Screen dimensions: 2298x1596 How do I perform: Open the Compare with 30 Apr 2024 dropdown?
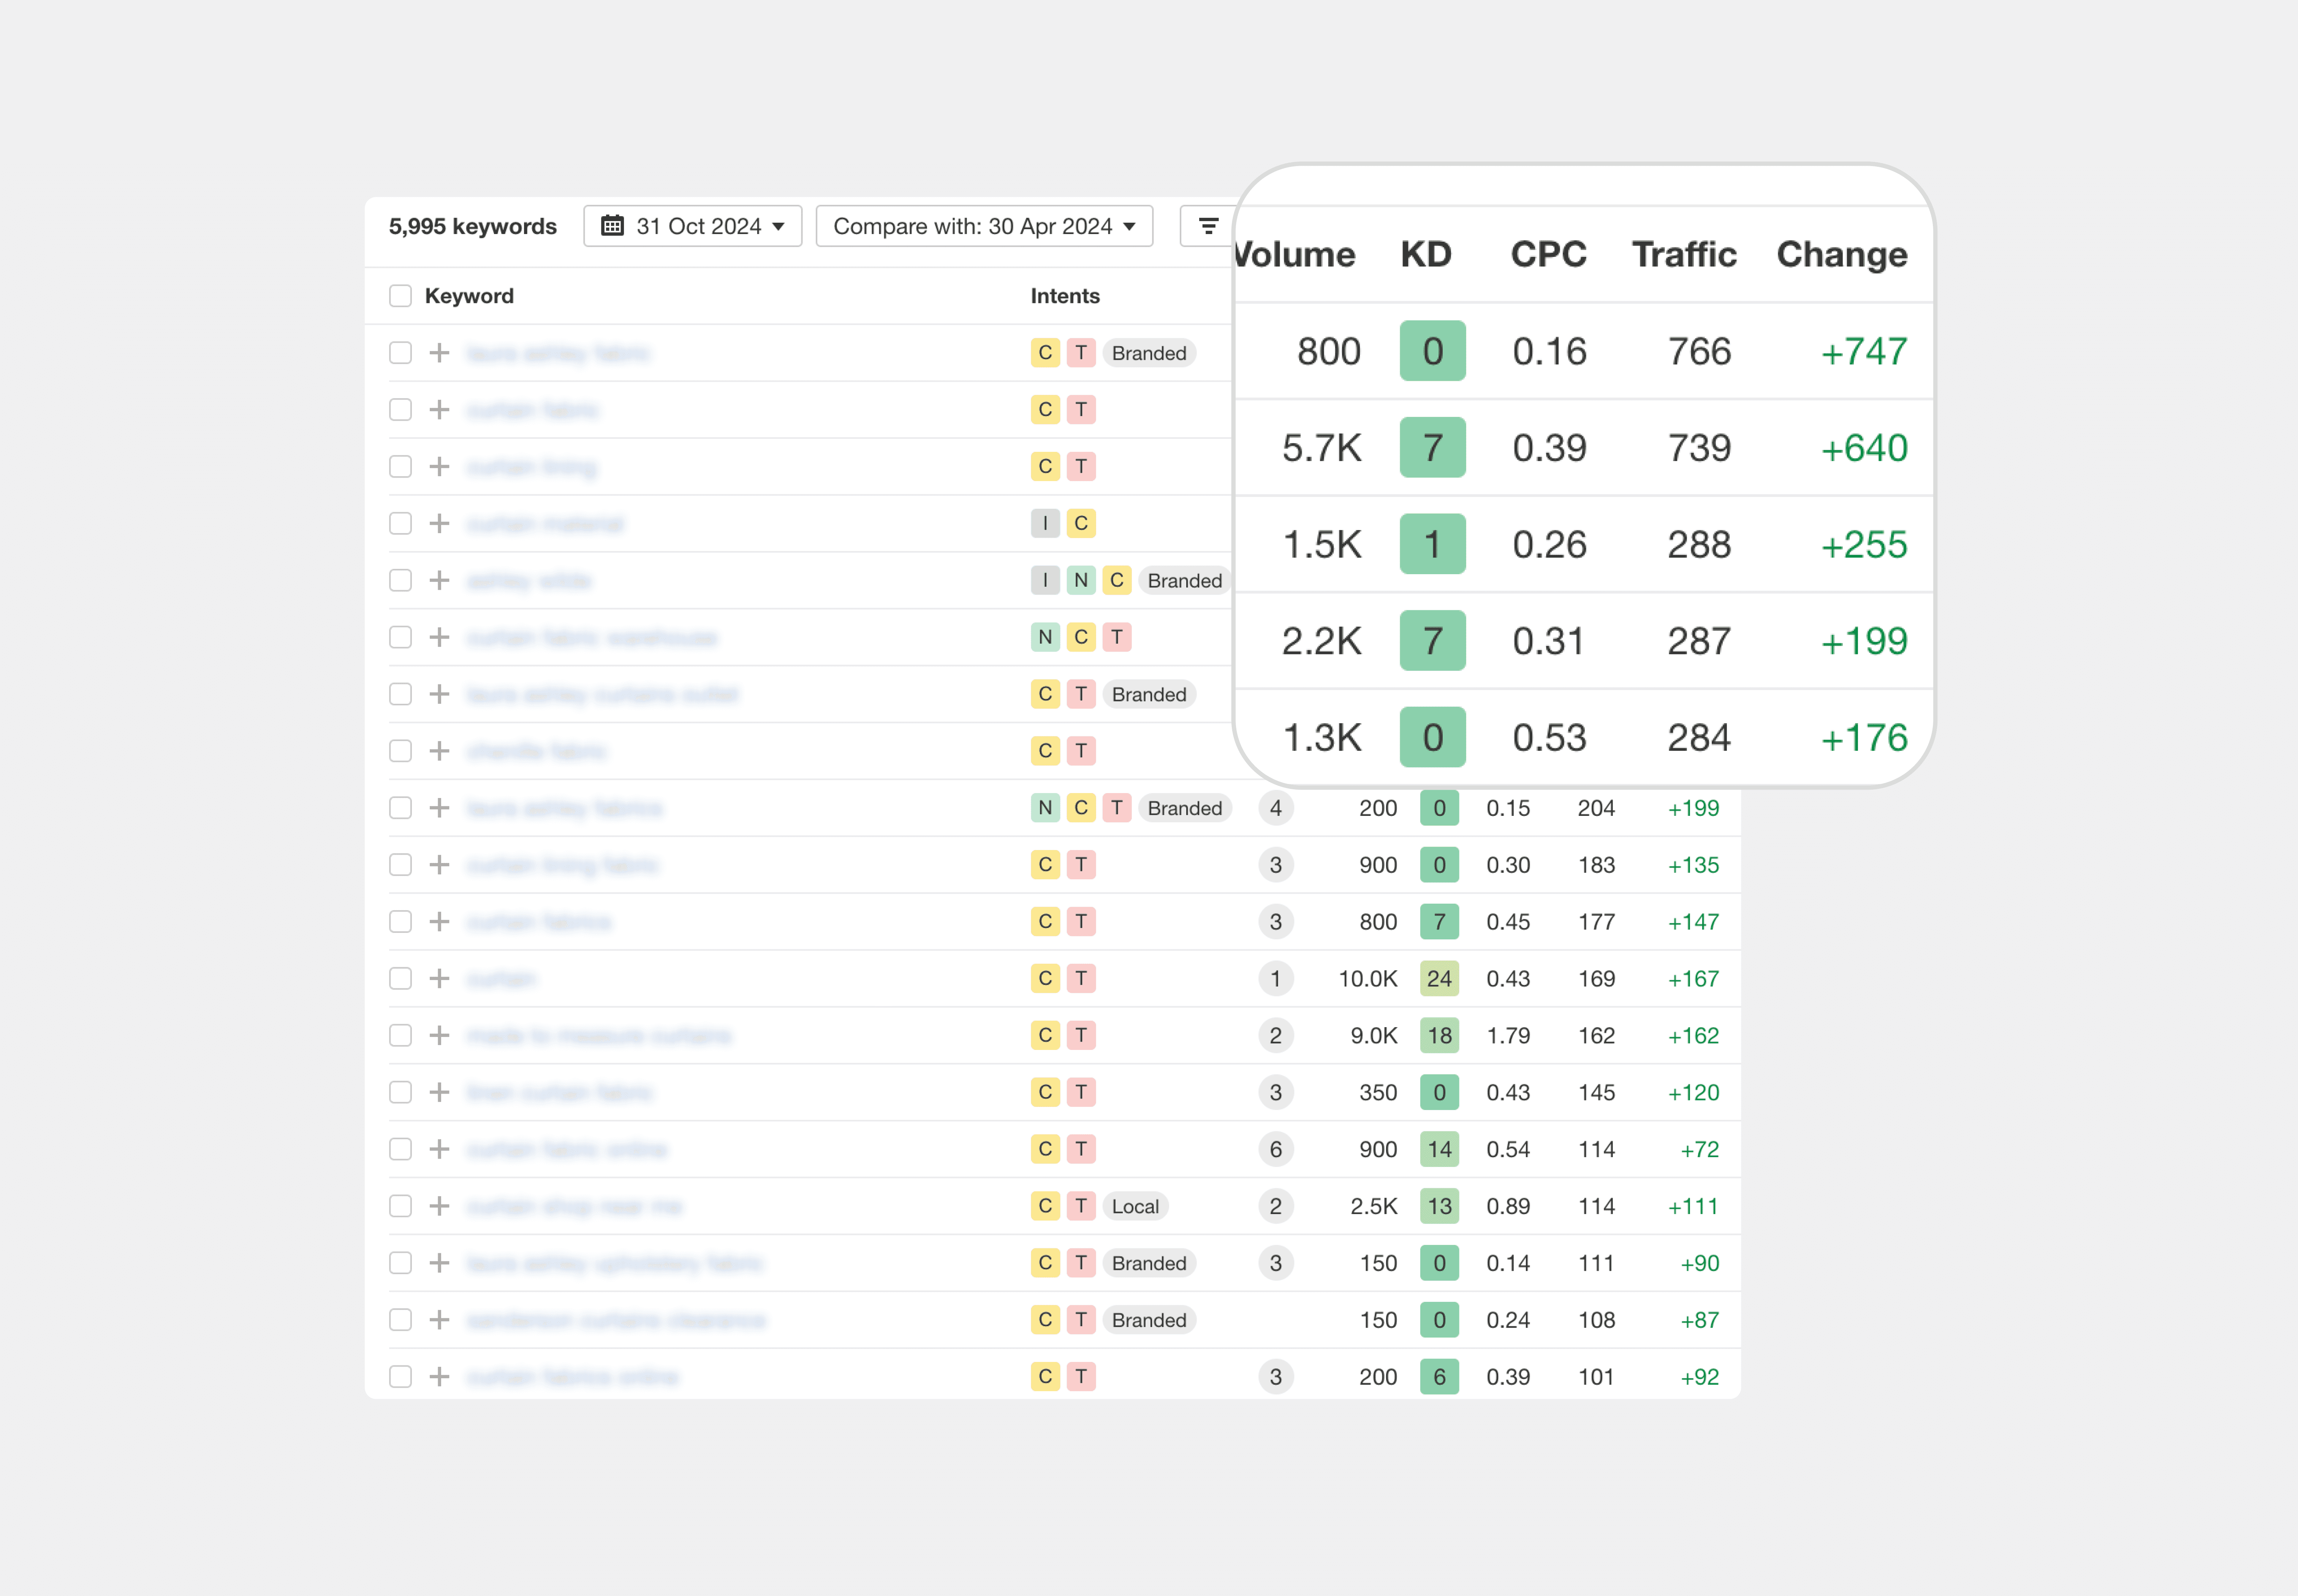coord(984,226)
